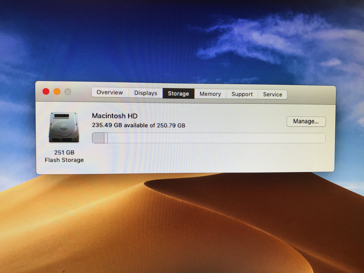Open the Support tab
Viewport: 364px width, 273px height.
tap(242, 94)
